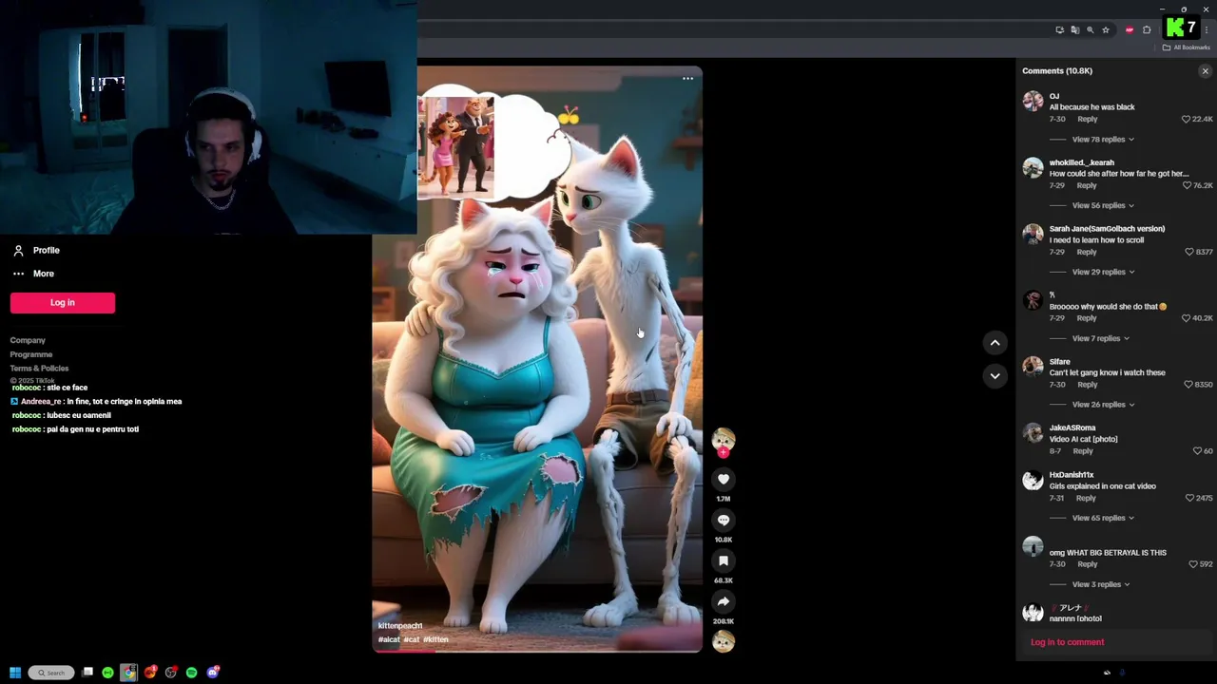Bookmark the video using favorites icon
This screenshot has height=684, width=1217.
(x=724, y=561)
